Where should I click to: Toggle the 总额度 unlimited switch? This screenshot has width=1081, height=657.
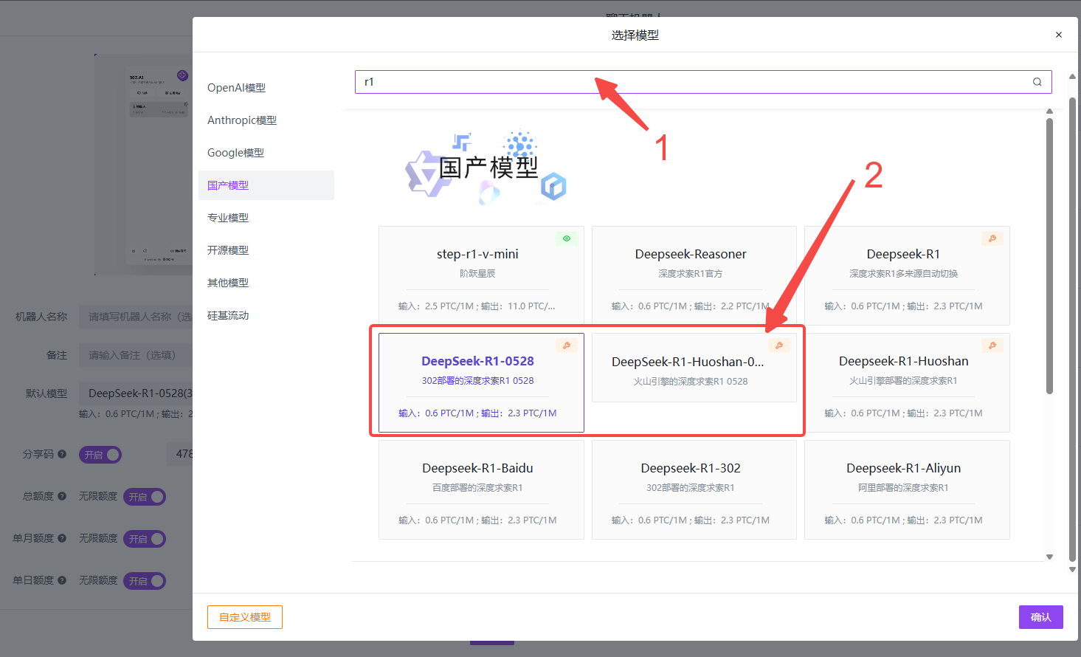coord(144,497)
